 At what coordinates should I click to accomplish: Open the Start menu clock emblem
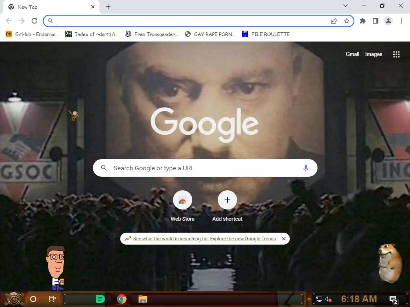[14, 299]
